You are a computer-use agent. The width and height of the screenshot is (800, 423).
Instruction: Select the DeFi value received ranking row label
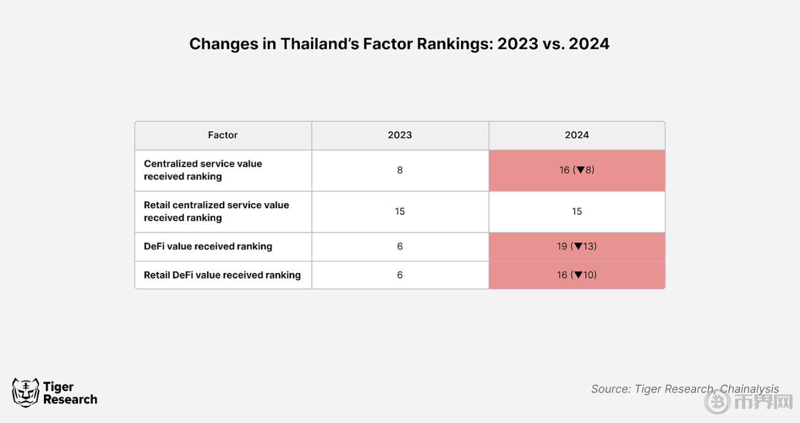(208, 247)
